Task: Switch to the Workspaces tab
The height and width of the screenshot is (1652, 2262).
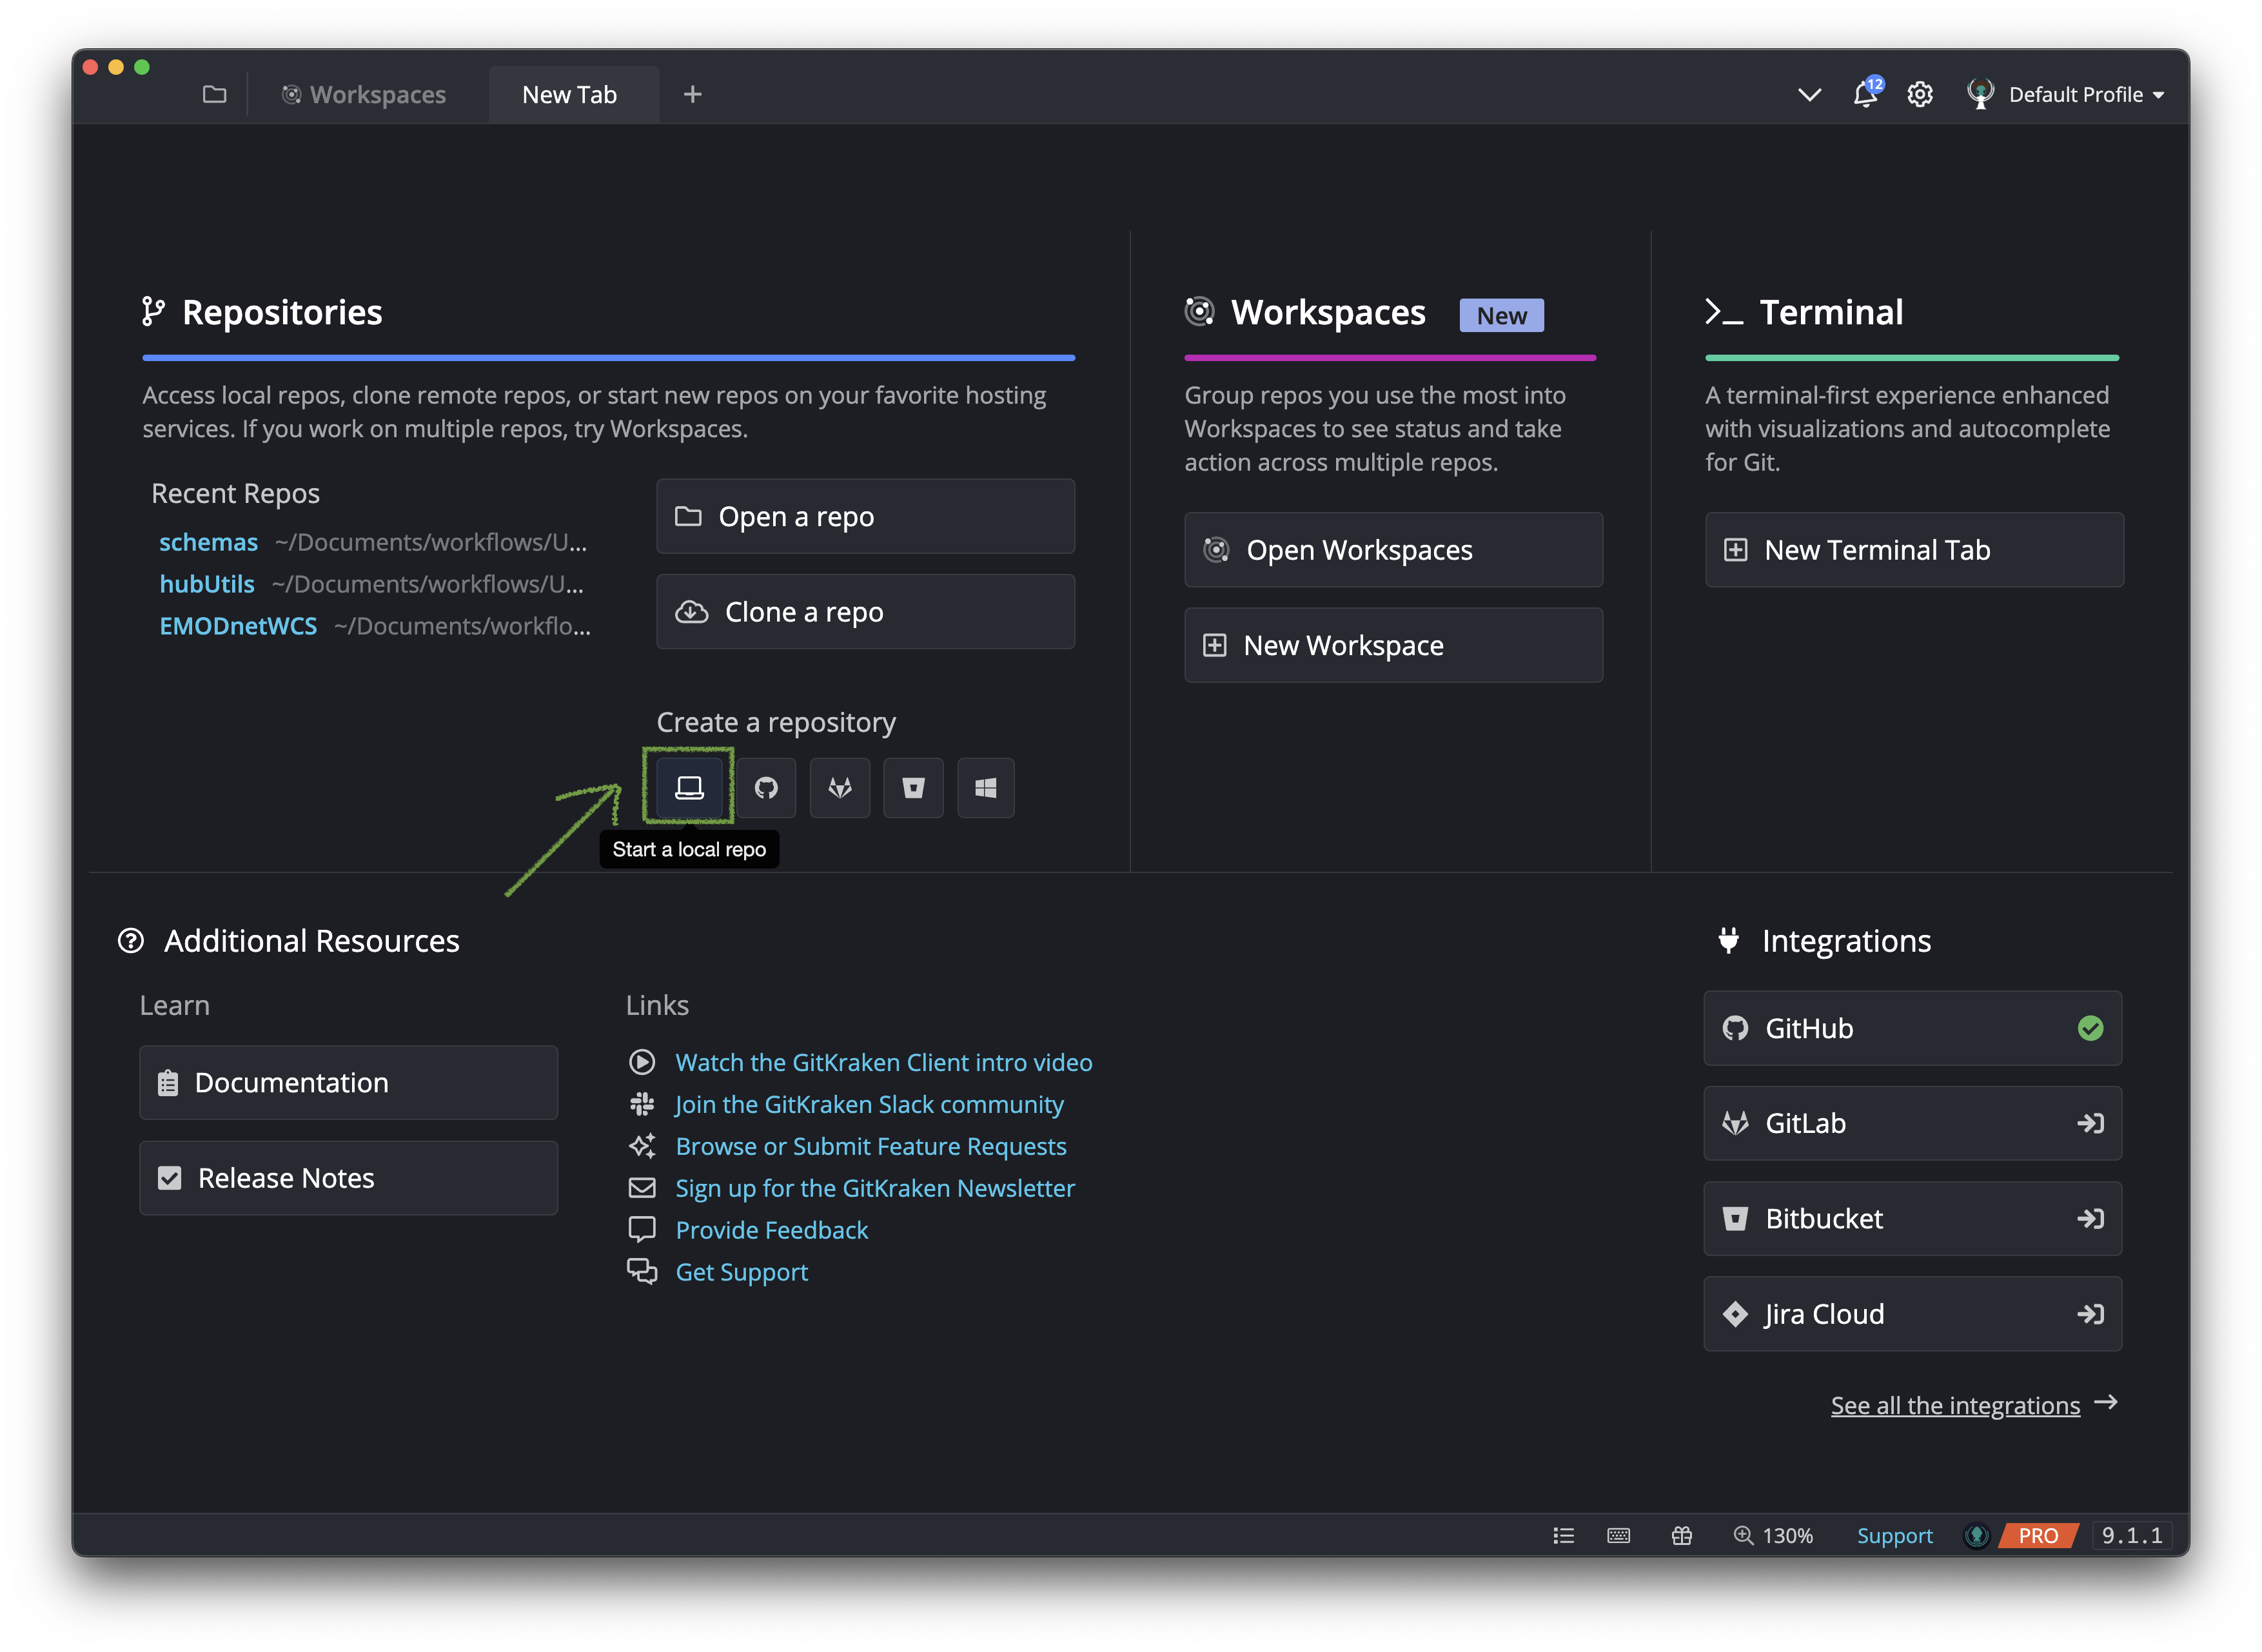Action: (364, 94)
